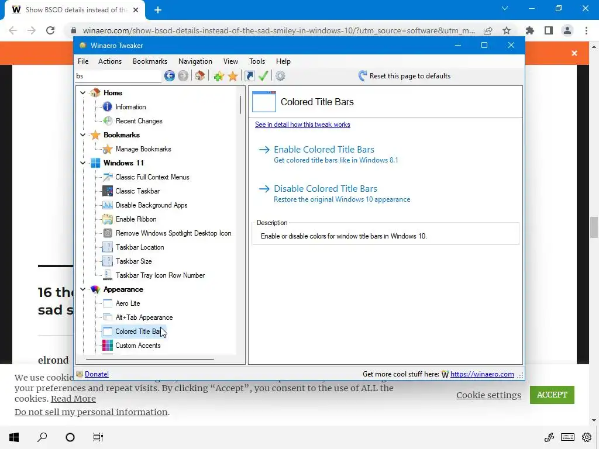The height and width of the screenshot is (449, 599).
Task: Open Windows Start menu
Action: 14,437
